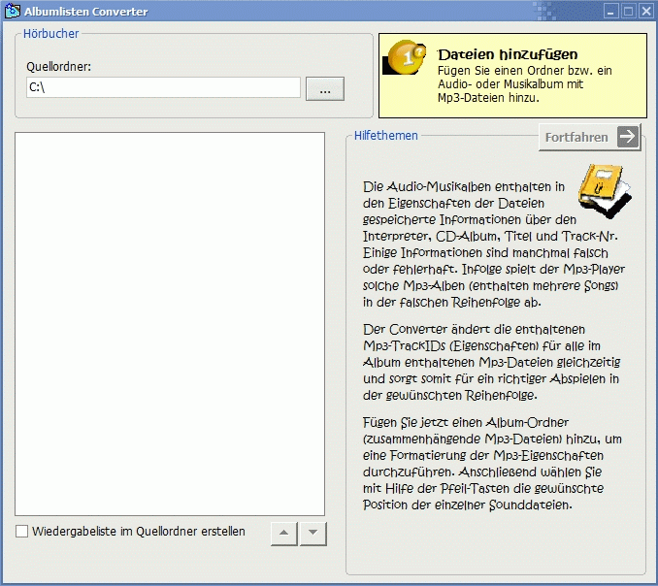This screenshot has height=586, width=658.
Task: Open folder browser with the "..." button
Action: click(325, 88)
